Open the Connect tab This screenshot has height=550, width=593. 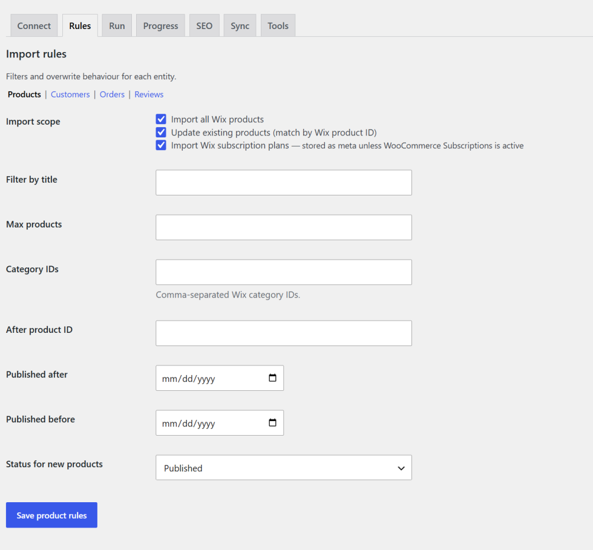(34, 26)
